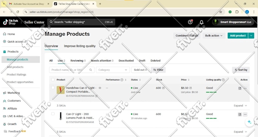
Task: Click the Combined listings button
Action: tap(187, 36)
